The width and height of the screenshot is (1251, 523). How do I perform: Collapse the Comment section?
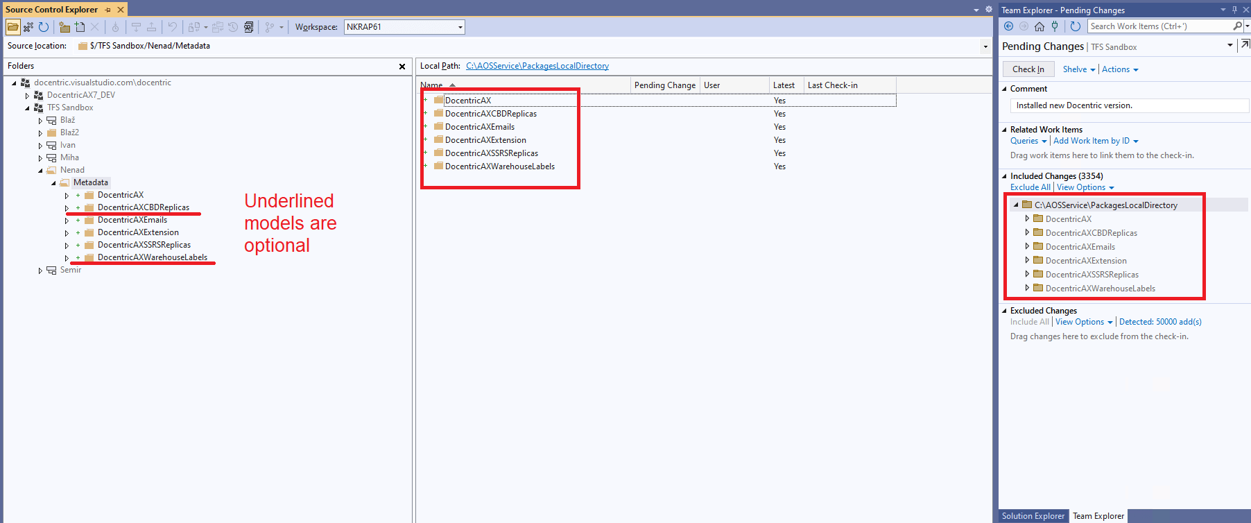click(1004, 89)
